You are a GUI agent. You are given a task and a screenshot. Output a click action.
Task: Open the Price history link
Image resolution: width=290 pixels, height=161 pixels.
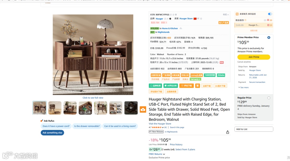point(176,145)
